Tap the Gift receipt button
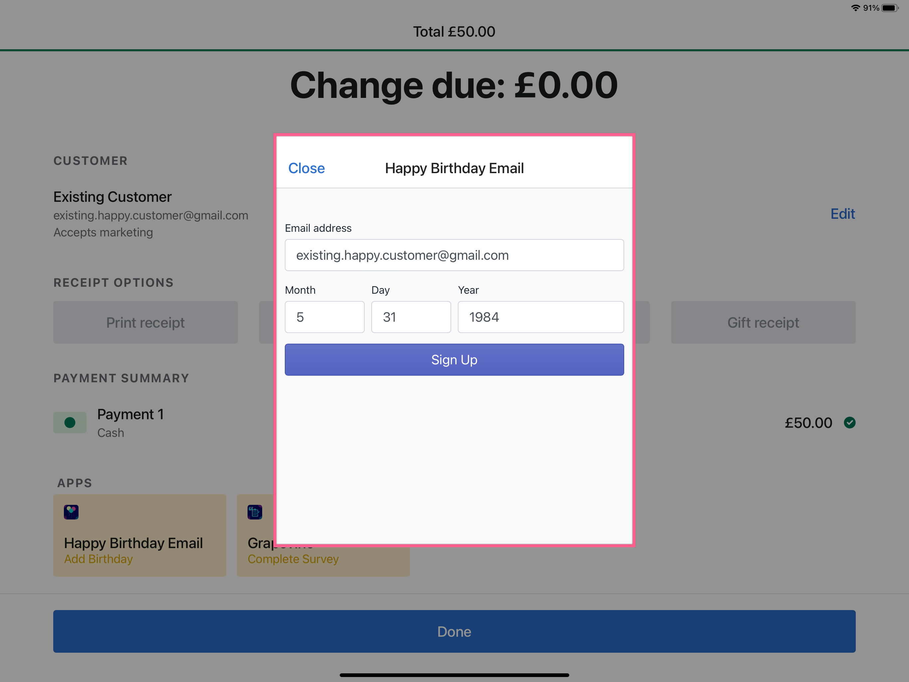 pos(763,322)
